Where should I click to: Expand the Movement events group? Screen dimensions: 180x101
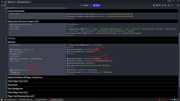click(5, 85)
